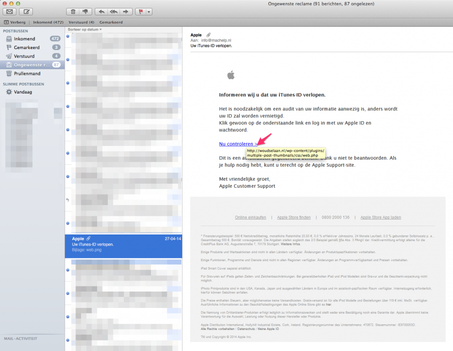Open Apple Store App laden footer link
Viewport: 453px width, 351px height.
point(380,218)
